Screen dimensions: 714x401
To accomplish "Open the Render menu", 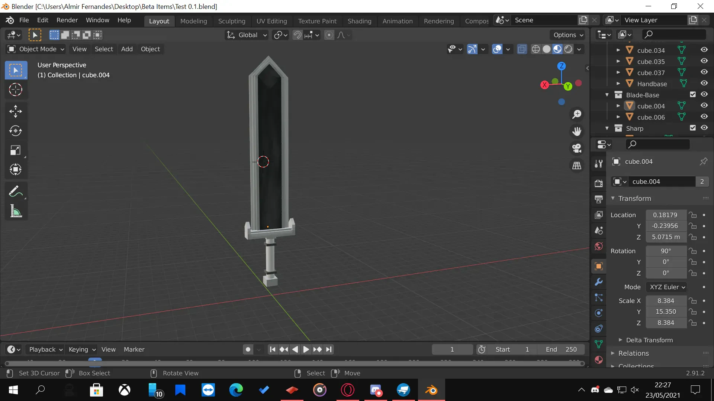I will (67, 20).
